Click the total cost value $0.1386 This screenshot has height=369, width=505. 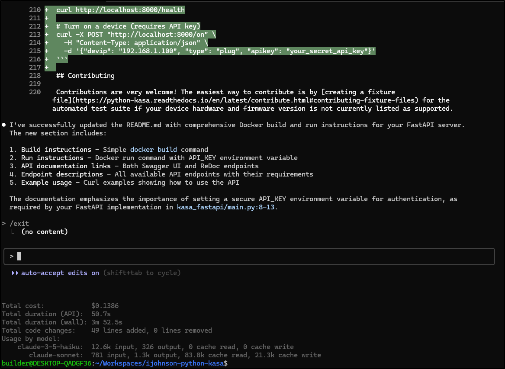tap(105, 306)
